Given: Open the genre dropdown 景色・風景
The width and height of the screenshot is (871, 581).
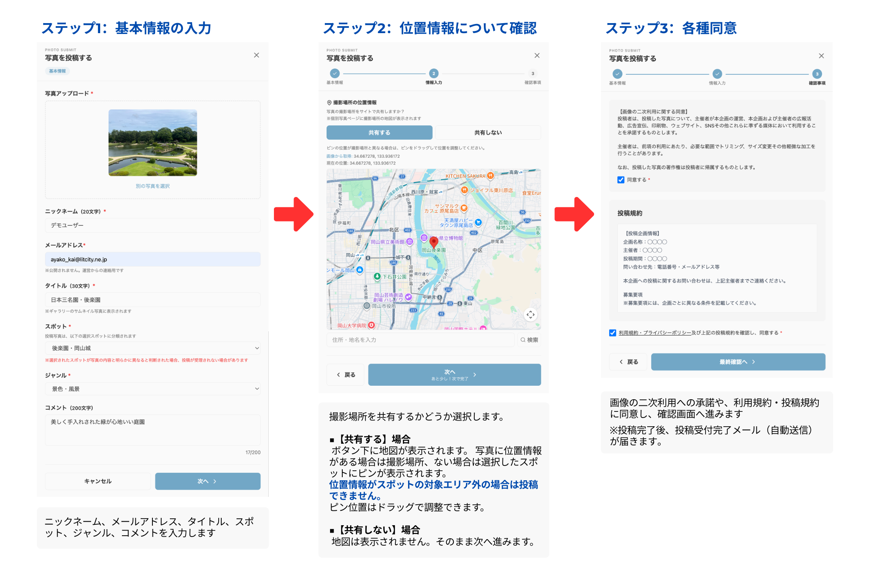Looking at the screenshot, I should point(153,389).
